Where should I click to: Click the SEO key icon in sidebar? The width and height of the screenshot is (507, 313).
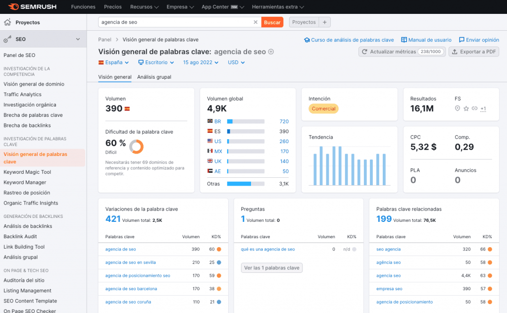[7, 39]
